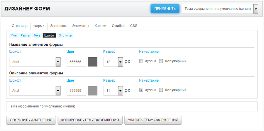Click the color field containing 666666

click(76, 62)
